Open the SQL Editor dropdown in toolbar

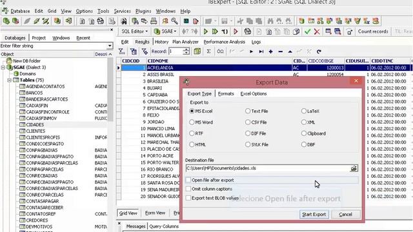tap(146, 32)
